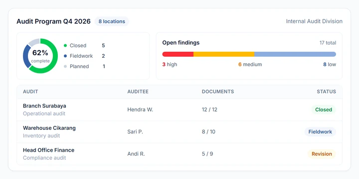Viewport: 359px width, 179px height.
Task: Click auditee Hendra W.
Action: pos(140,109)
